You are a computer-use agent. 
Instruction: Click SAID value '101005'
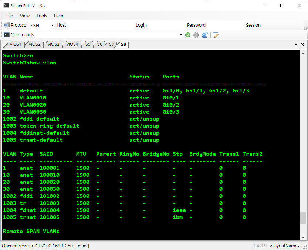pos(50,217)
